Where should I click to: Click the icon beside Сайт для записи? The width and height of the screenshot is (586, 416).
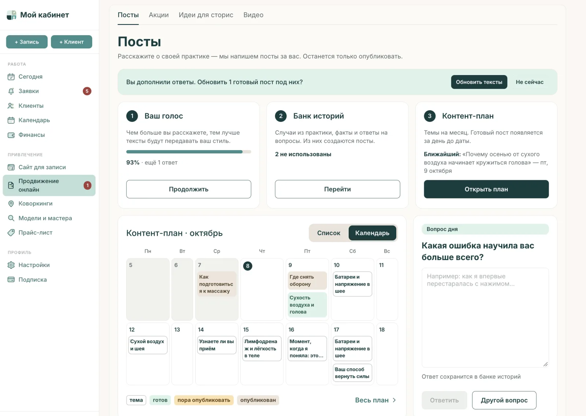click(11, 167)
